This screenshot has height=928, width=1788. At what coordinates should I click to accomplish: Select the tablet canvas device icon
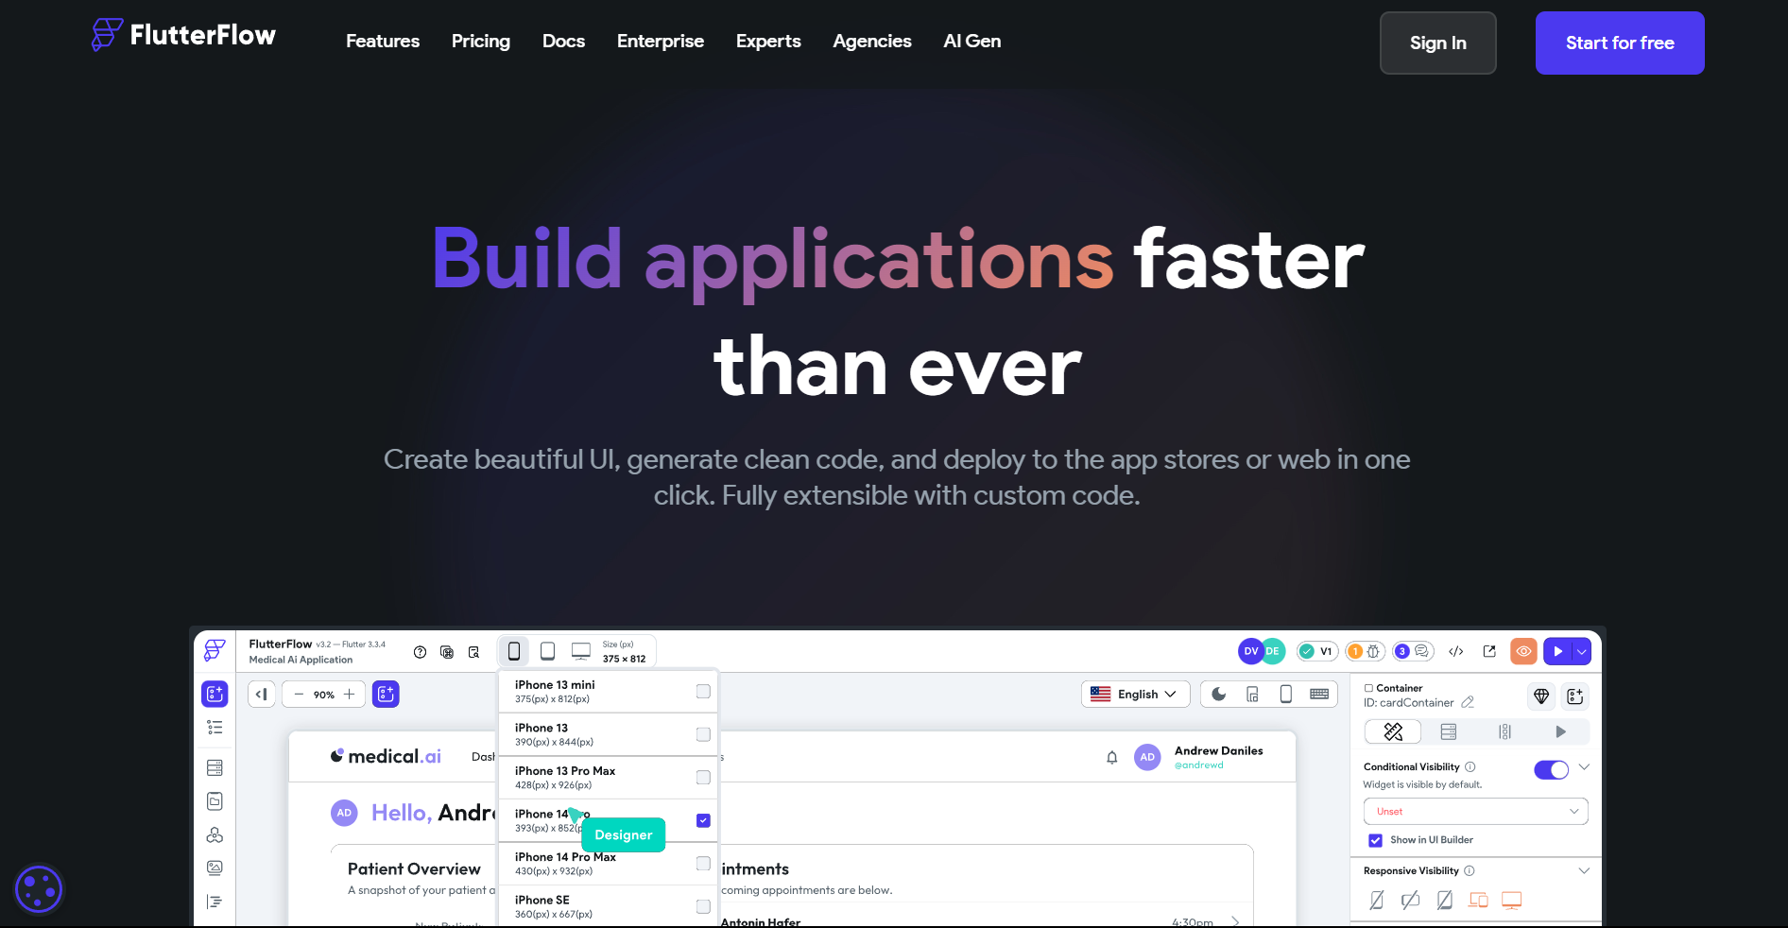(x=547, y=651)
